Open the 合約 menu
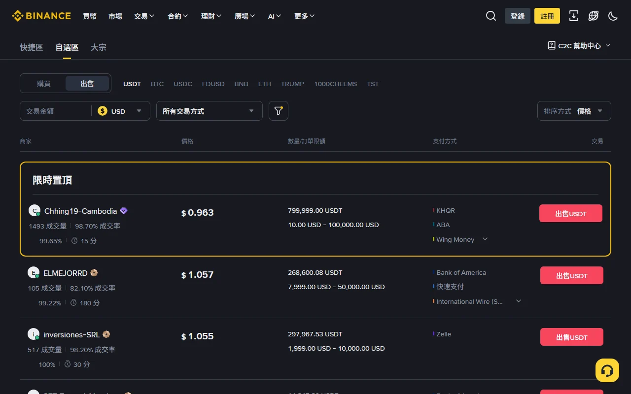The image size is (631, 394). coord(178,16)
